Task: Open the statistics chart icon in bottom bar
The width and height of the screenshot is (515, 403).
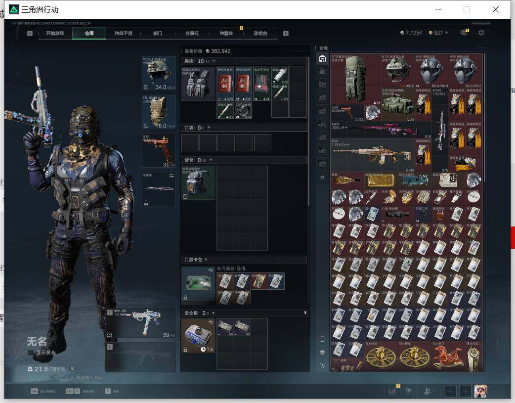Action: coord(392,391)
